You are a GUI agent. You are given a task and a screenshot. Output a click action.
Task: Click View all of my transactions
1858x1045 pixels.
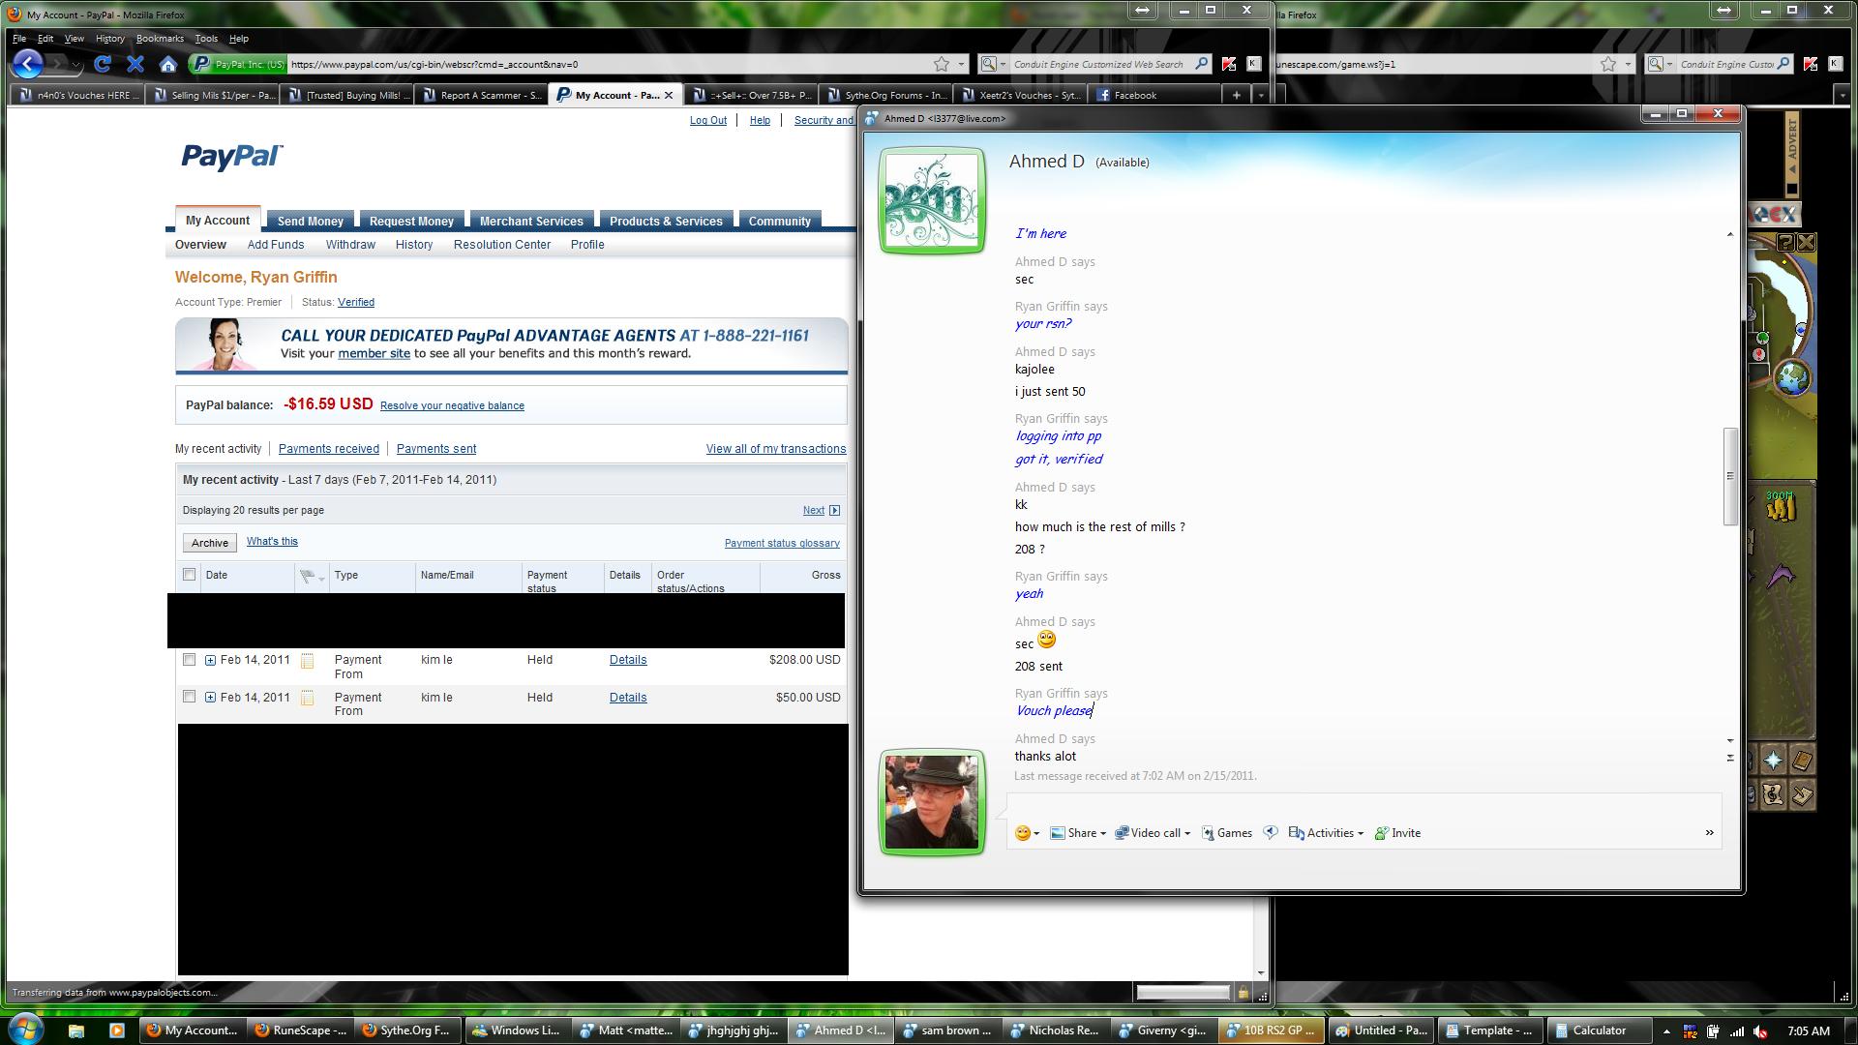(776, 449)
